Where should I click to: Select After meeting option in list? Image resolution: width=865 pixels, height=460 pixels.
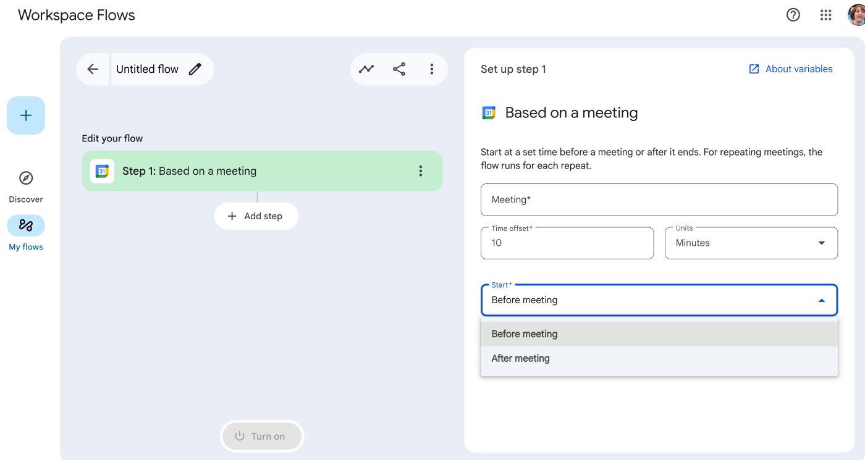(x=659, y=358)
